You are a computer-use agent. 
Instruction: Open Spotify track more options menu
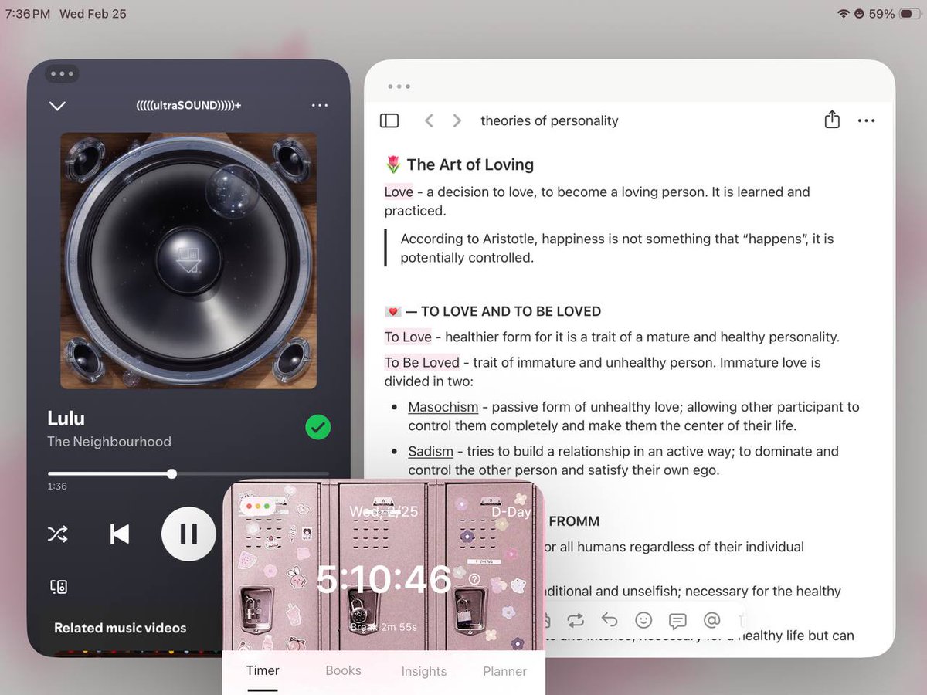click(320, 105)
